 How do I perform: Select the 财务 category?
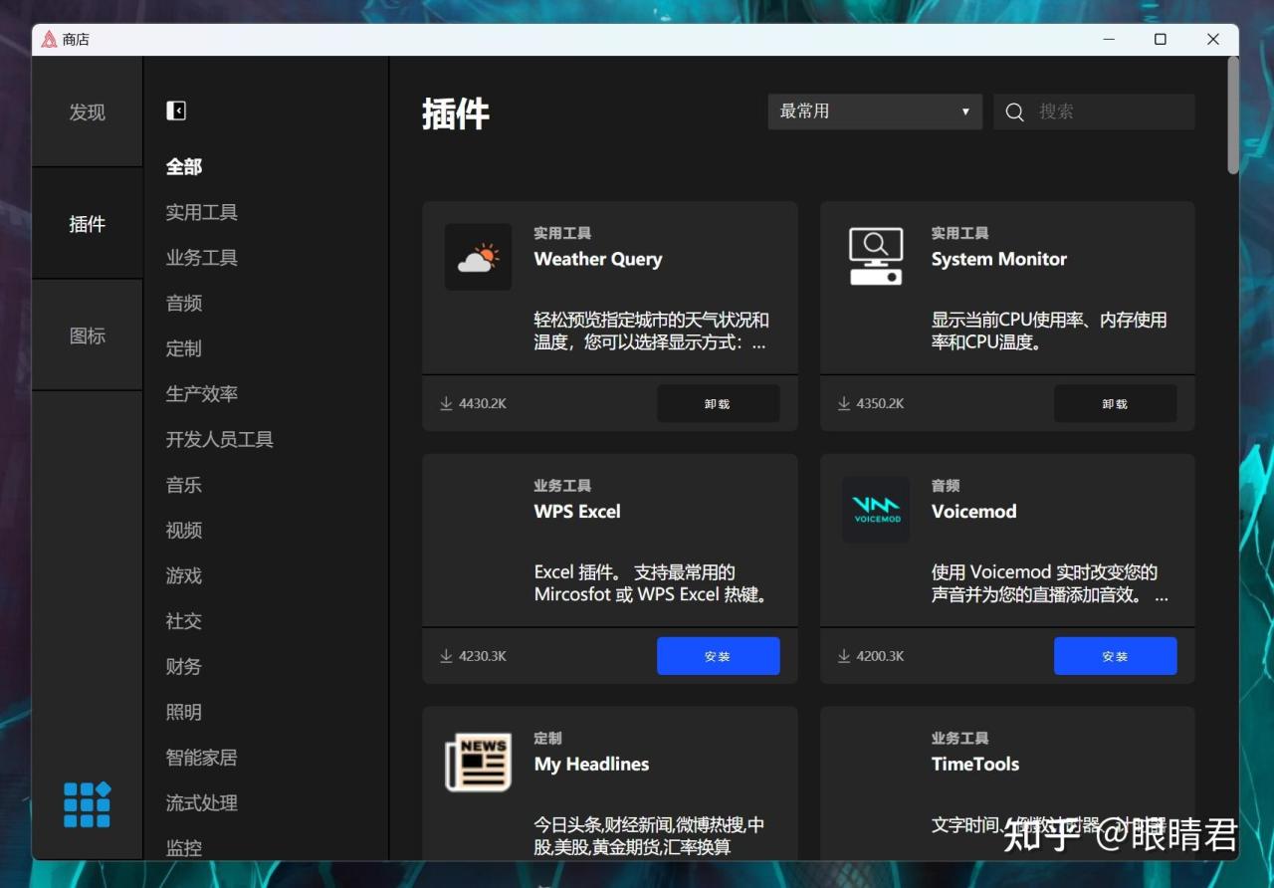click(184, 667)
